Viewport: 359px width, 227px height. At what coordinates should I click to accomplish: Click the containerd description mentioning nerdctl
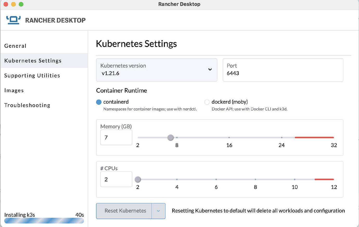(150, 109)
